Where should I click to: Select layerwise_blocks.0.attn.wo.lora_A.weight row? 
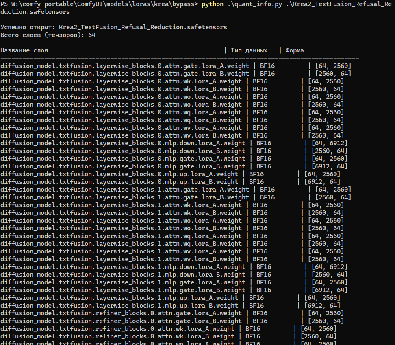(x=172, y=97)
